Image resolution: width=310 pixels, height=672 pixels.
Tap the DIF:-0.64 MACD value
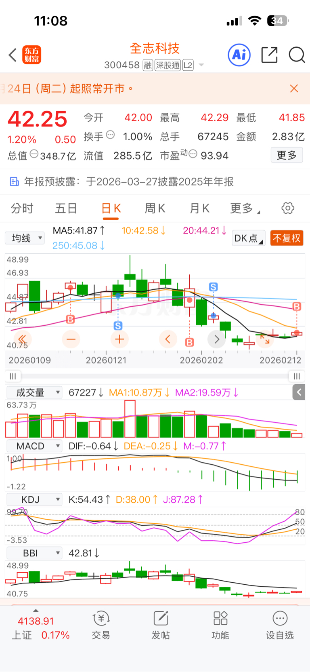coord(93,446)
